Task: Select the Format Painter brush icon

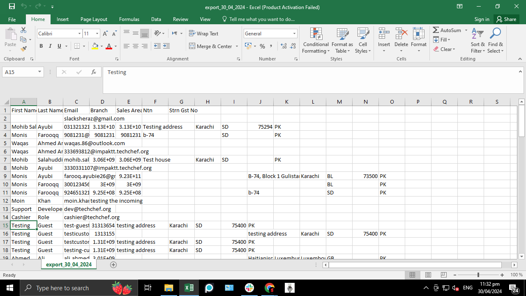Action: (23, 49)
